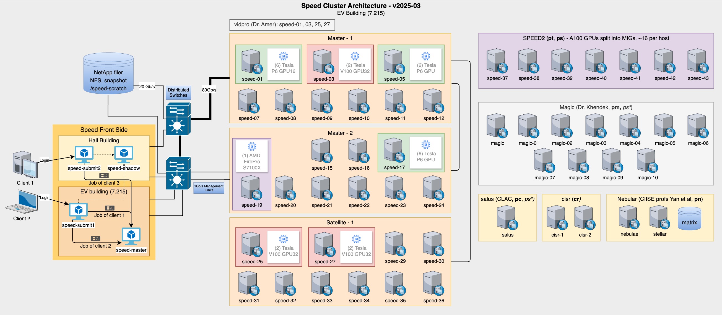Viewport: 722px width, 315px height.
Task: Select the speed-submit2 monitor icon
Action: pyautogui.click(x=84, y=154)
